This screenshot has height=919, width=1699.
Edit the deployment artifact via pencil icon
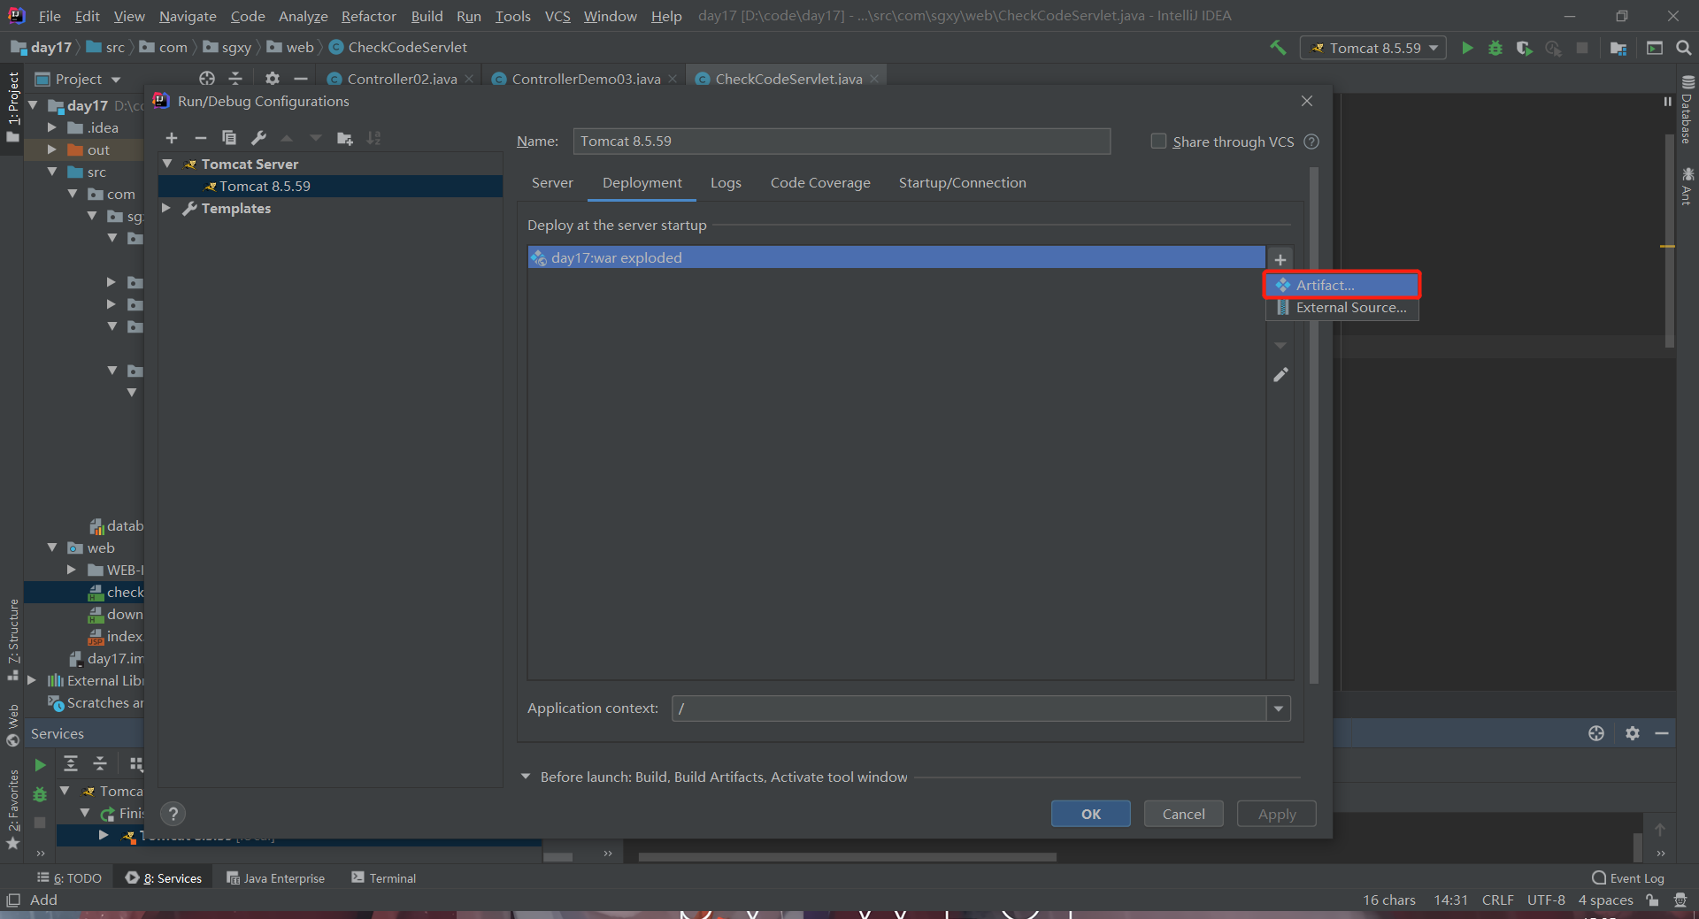pos(1280,375)
